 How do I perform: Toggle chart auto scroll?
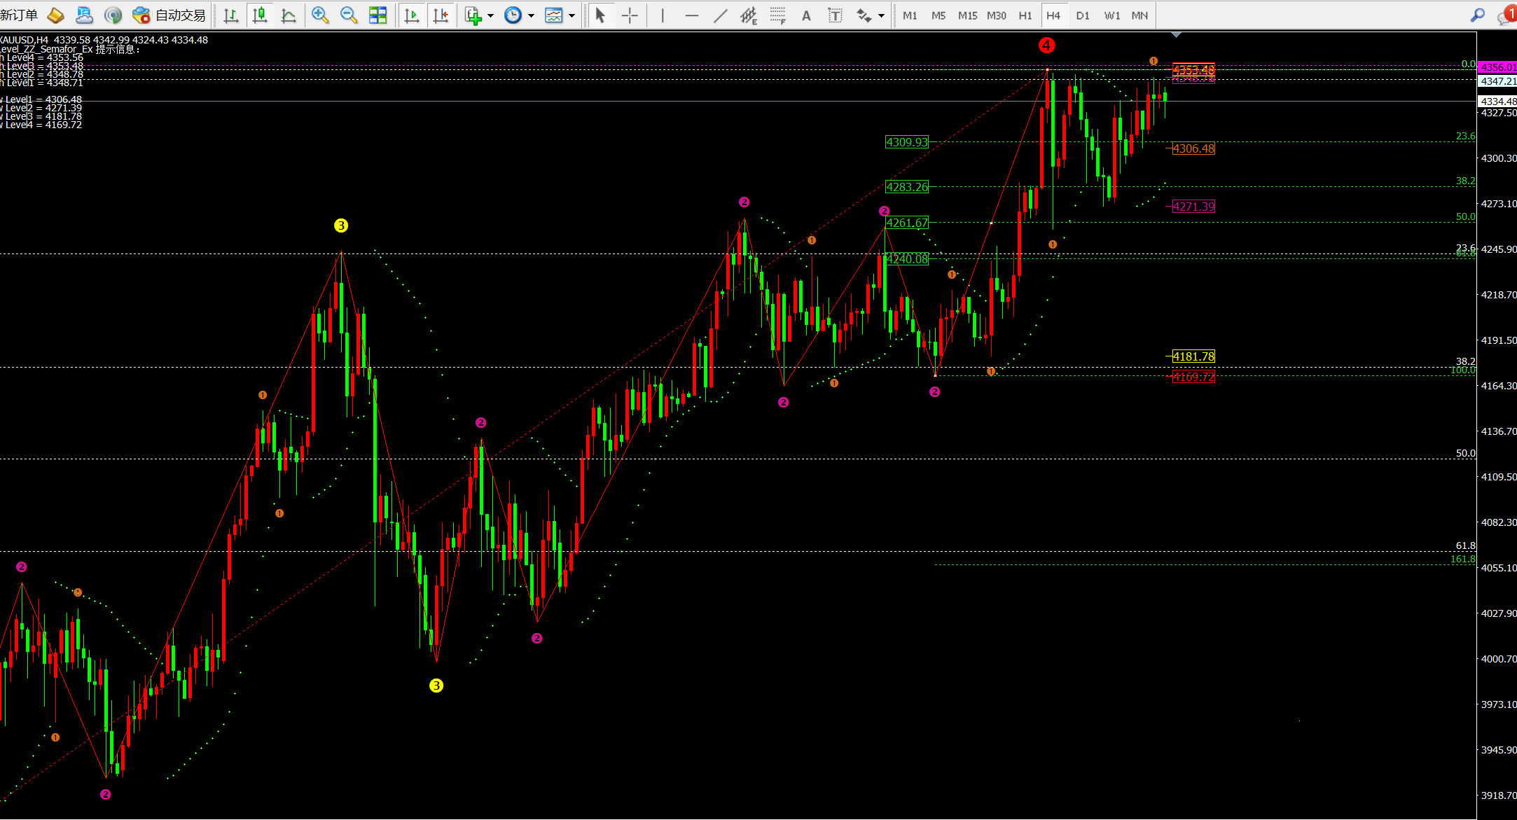[x=412, y=15]
